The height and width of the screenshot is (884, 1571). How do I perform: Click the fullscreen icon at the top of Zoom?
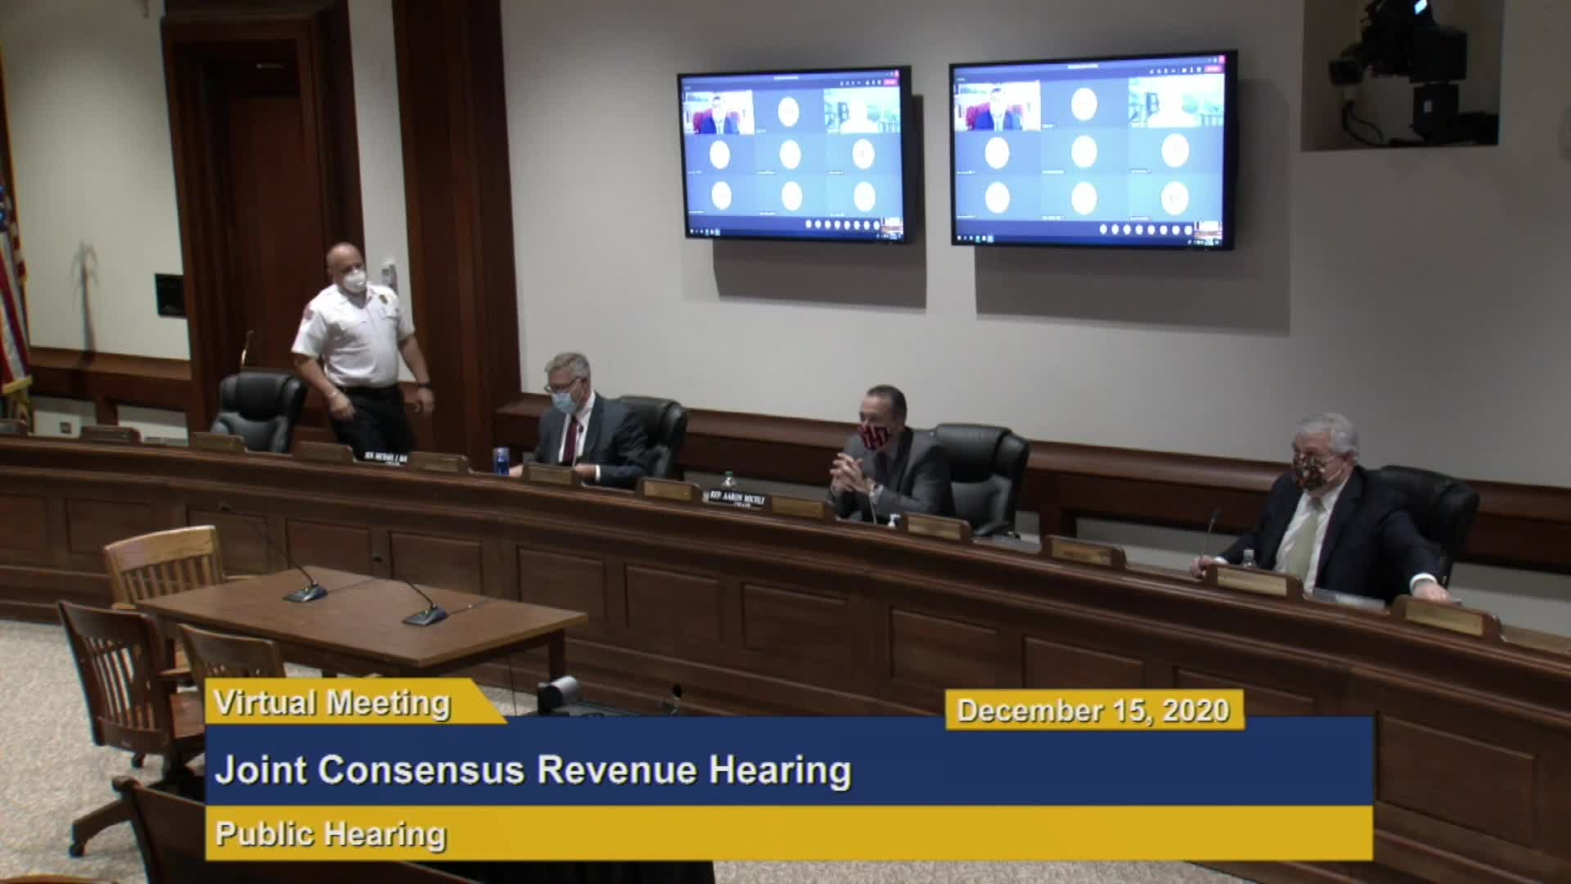coord(877,83)
